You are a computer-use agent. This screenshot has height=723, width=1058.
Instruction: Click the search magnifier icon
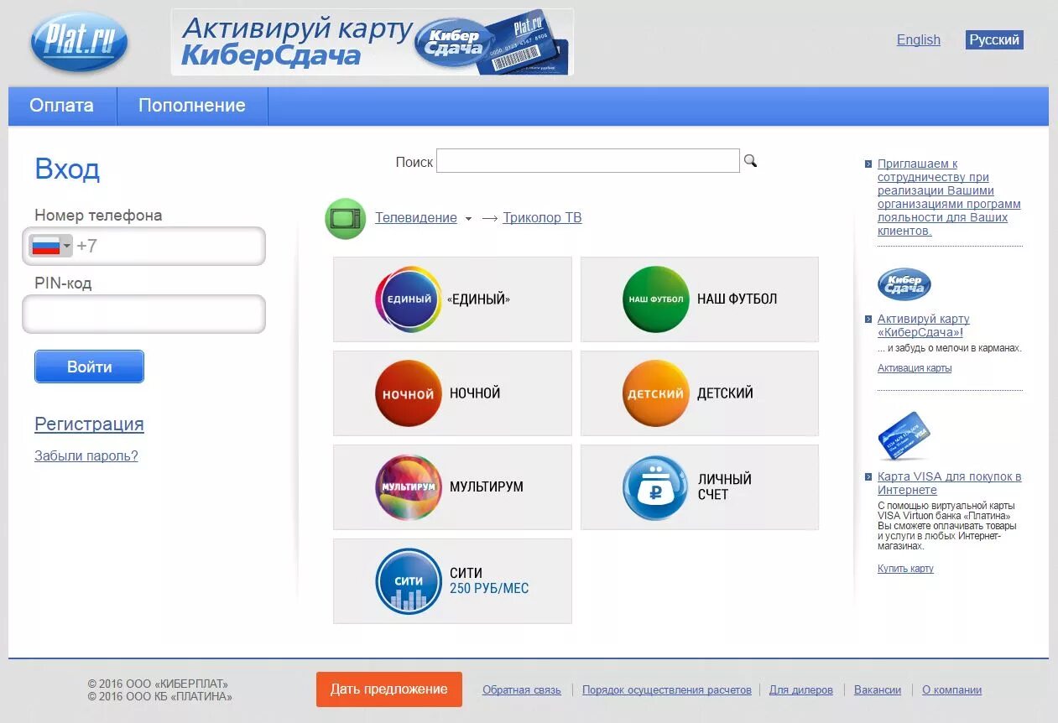click(750, 161)
